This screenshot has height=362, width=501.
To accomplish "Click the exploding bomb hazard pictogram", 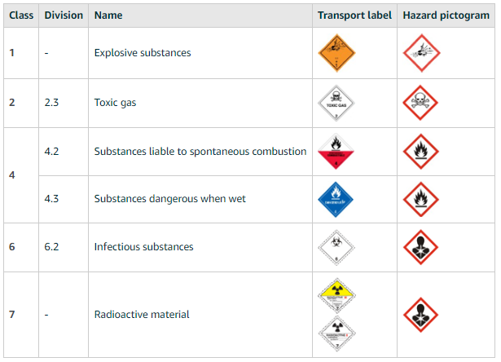I will click(421, 53).
